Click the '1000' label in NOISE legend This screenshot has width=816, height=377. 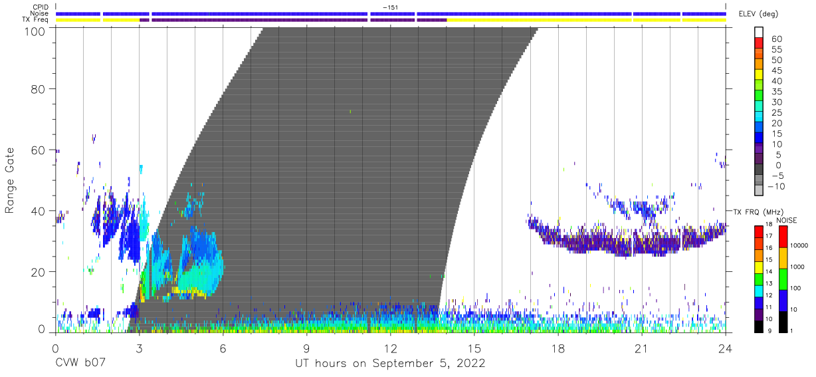coord(799,267)
